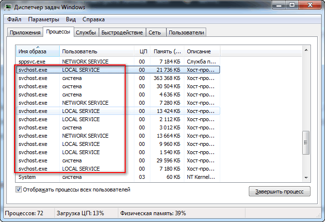This screenshot has height=222, width=325.
Task: Click the 7 184 КБ memory cell
Action: click(170, 62)
